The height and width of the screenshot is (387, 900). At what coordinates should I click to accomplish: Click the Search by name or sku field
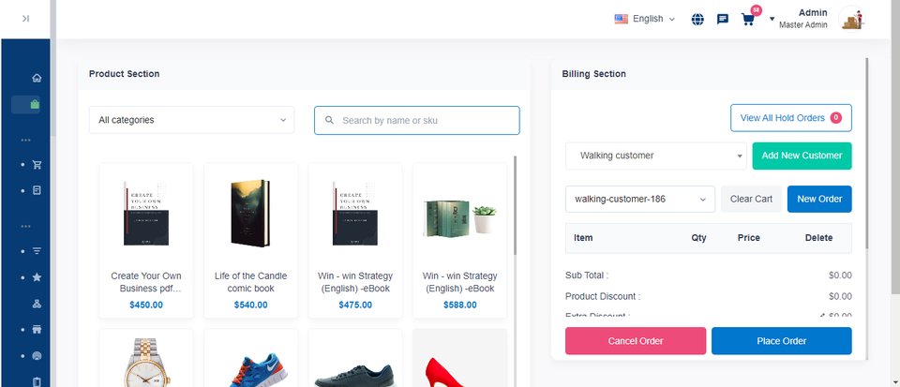pos(416,120)
